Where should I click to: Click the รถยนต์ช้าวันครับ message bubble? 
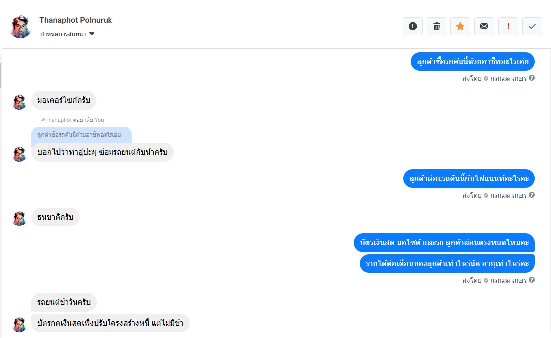point(64,302)
